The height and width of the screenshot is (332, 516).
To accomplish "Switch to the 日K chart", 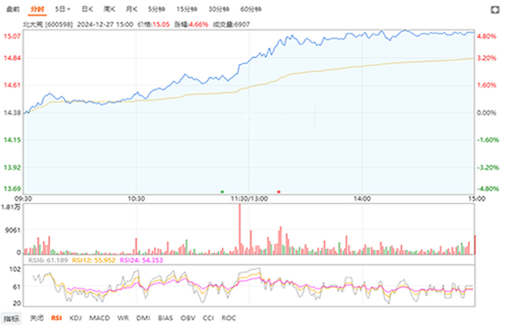I will point(87,9).
